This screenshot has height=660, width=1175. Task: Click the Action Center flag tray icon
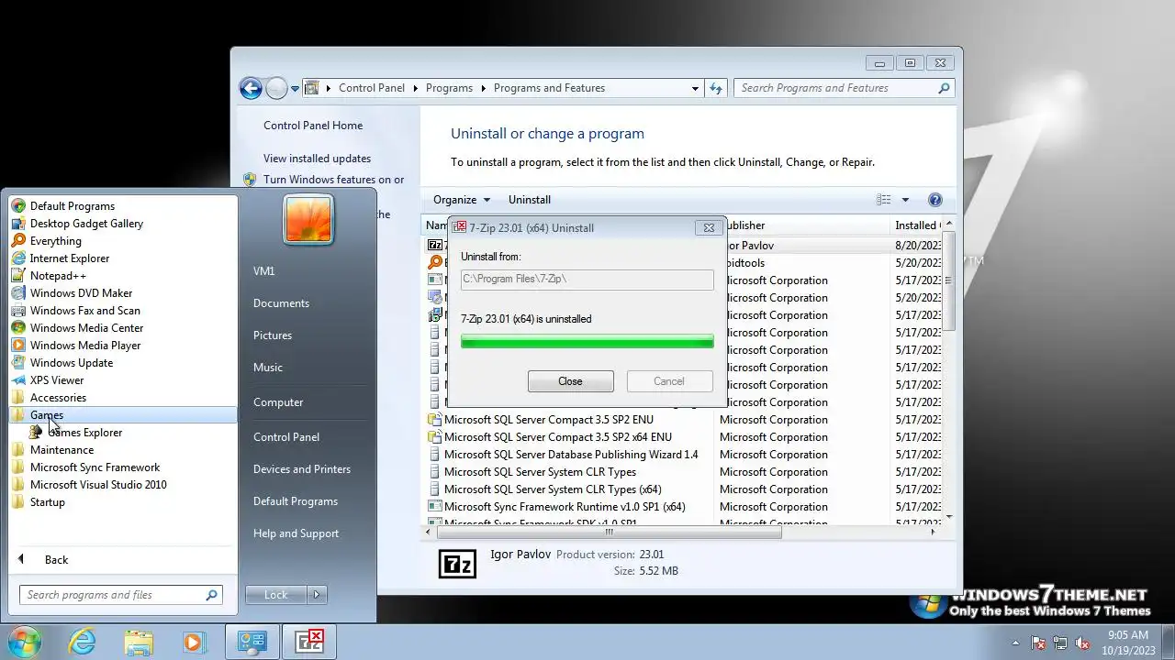[1039, 643]
